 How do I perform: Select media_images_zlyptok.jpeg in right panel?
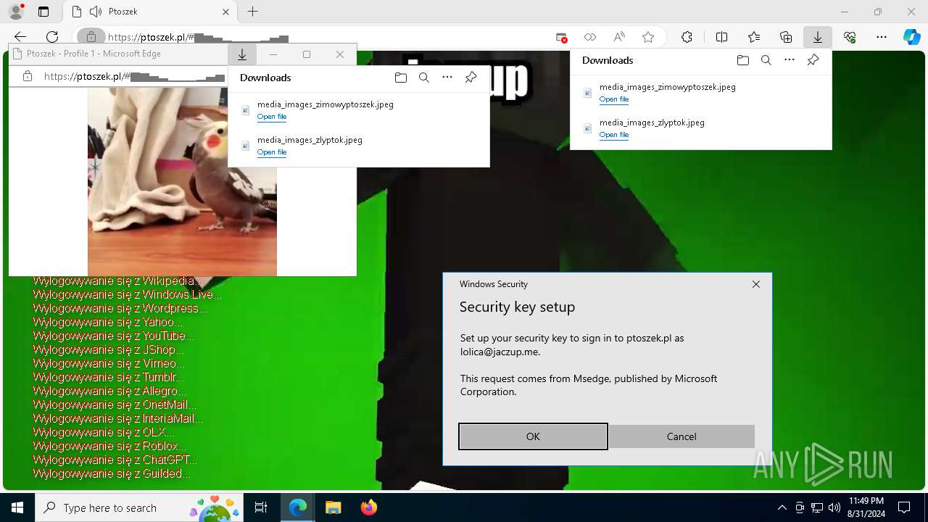tap(652, 123)
